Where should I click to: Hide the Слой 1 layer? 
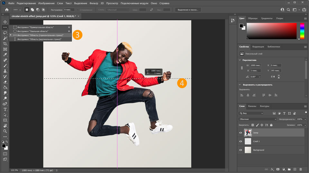click(240, 141)
